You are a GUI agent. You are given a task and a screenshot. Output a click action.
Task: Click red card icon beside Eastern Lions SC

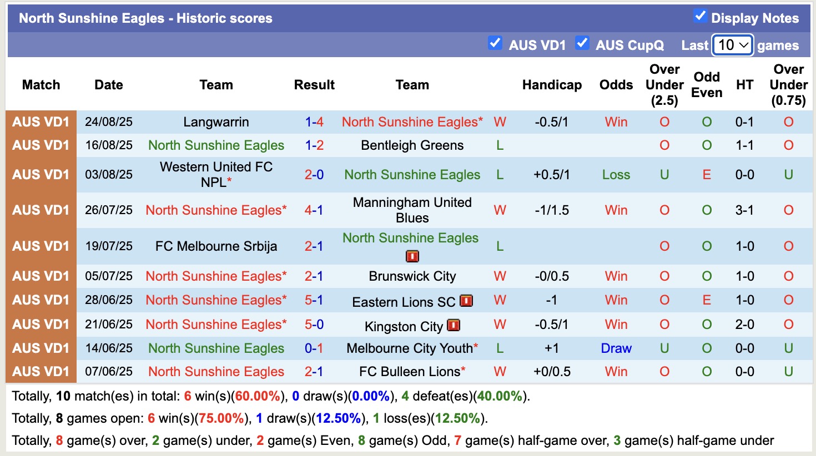pyautogui.click(x=466, y=301)
